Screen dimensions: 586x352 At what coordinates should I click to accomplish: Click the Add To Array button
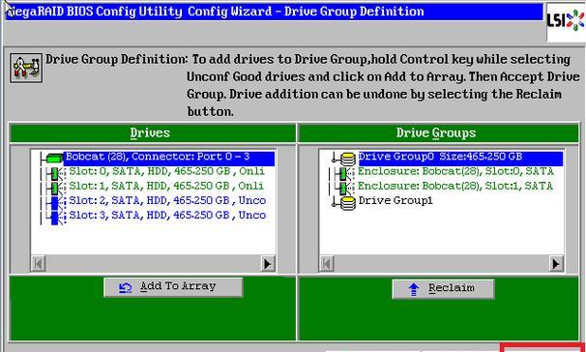click(173, 287)
